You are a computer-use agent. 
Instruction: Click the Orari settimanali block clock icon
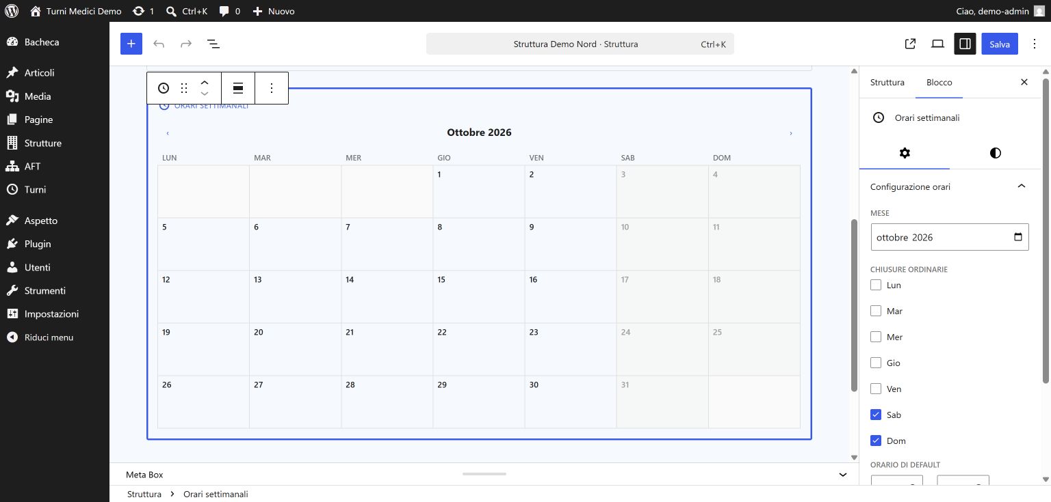(164, 88)
